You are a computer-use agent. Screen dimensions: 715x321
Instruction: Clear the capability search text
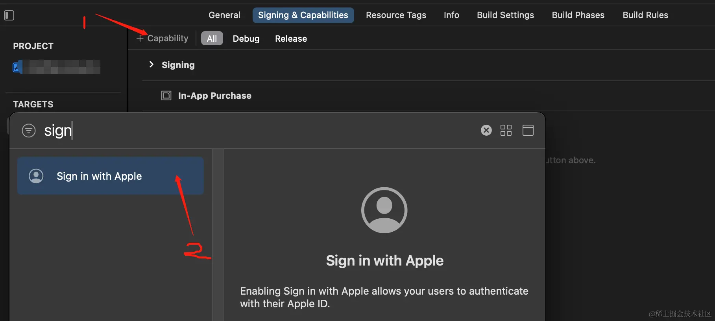pyautogui.click(x=486, y=130)
